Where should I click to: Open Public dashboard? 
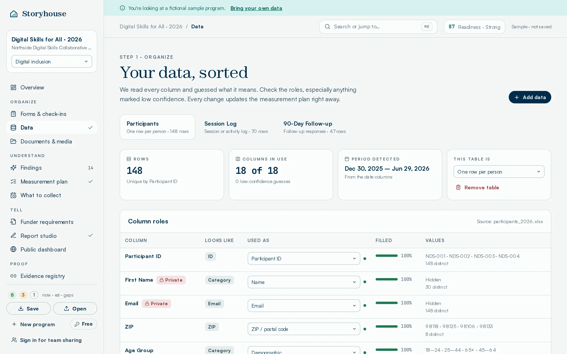click(52, 249)
